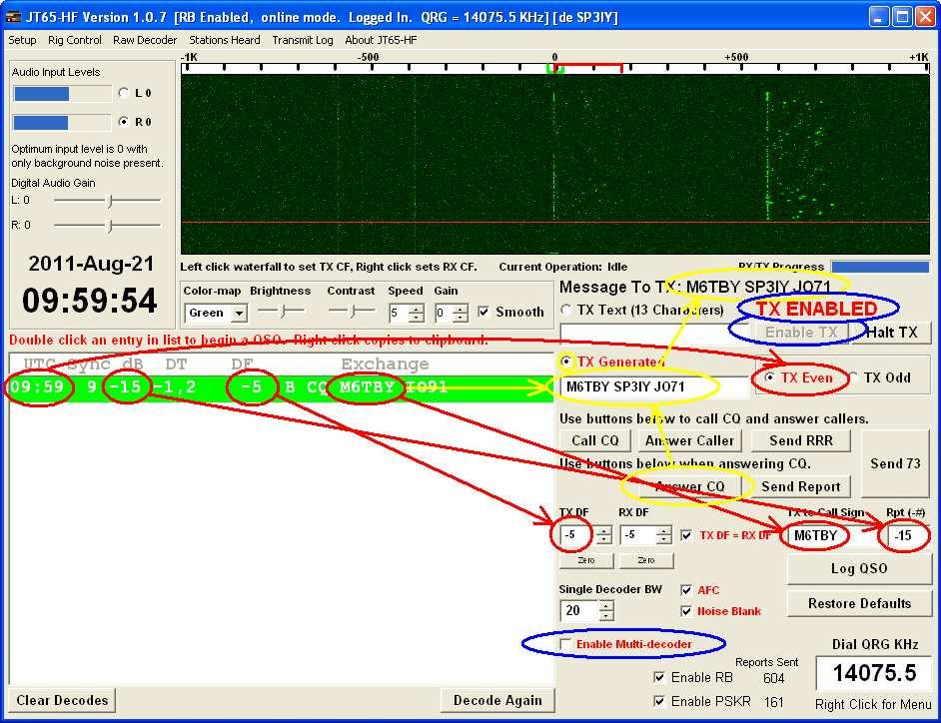The height and width of the screenshot is (723, 941).
Task: Click the Send RRR button
Action: pos(800,441)
